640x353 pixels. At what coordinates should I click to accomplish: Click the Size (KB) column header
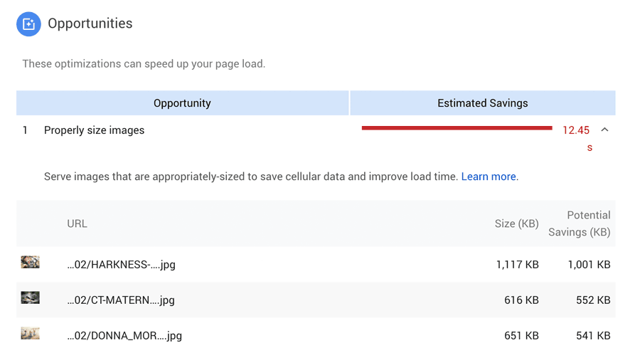[517, 223]
